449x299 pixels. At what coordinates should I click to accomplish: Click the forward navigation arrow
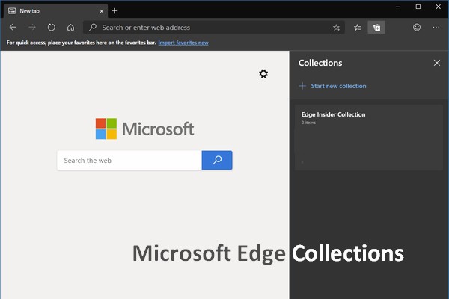tap(32, 28)
